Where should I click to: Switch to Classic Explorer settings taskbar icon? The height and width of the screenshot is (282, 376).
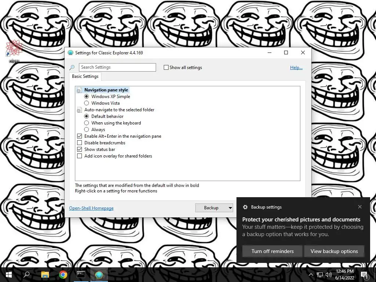pos(99,275)
